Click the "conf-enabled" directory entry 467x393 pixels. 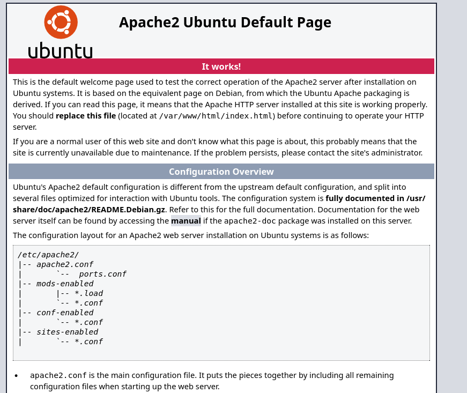click(x=65, y=313)
